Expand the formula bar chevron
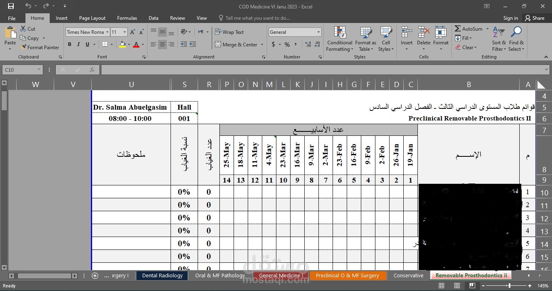Screen dimensions: 552x291 (x=546, y=70)
